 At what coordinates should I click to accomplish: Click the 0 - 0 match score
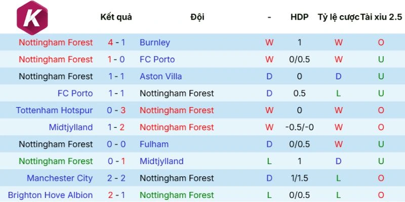(x=116, y=144)
